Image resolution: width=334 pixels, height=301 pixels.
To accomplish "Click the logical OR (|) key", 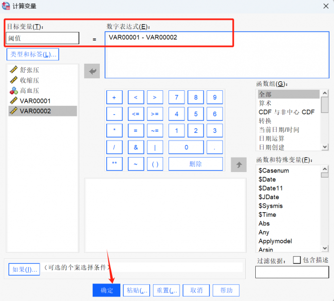I will (155, 147).
